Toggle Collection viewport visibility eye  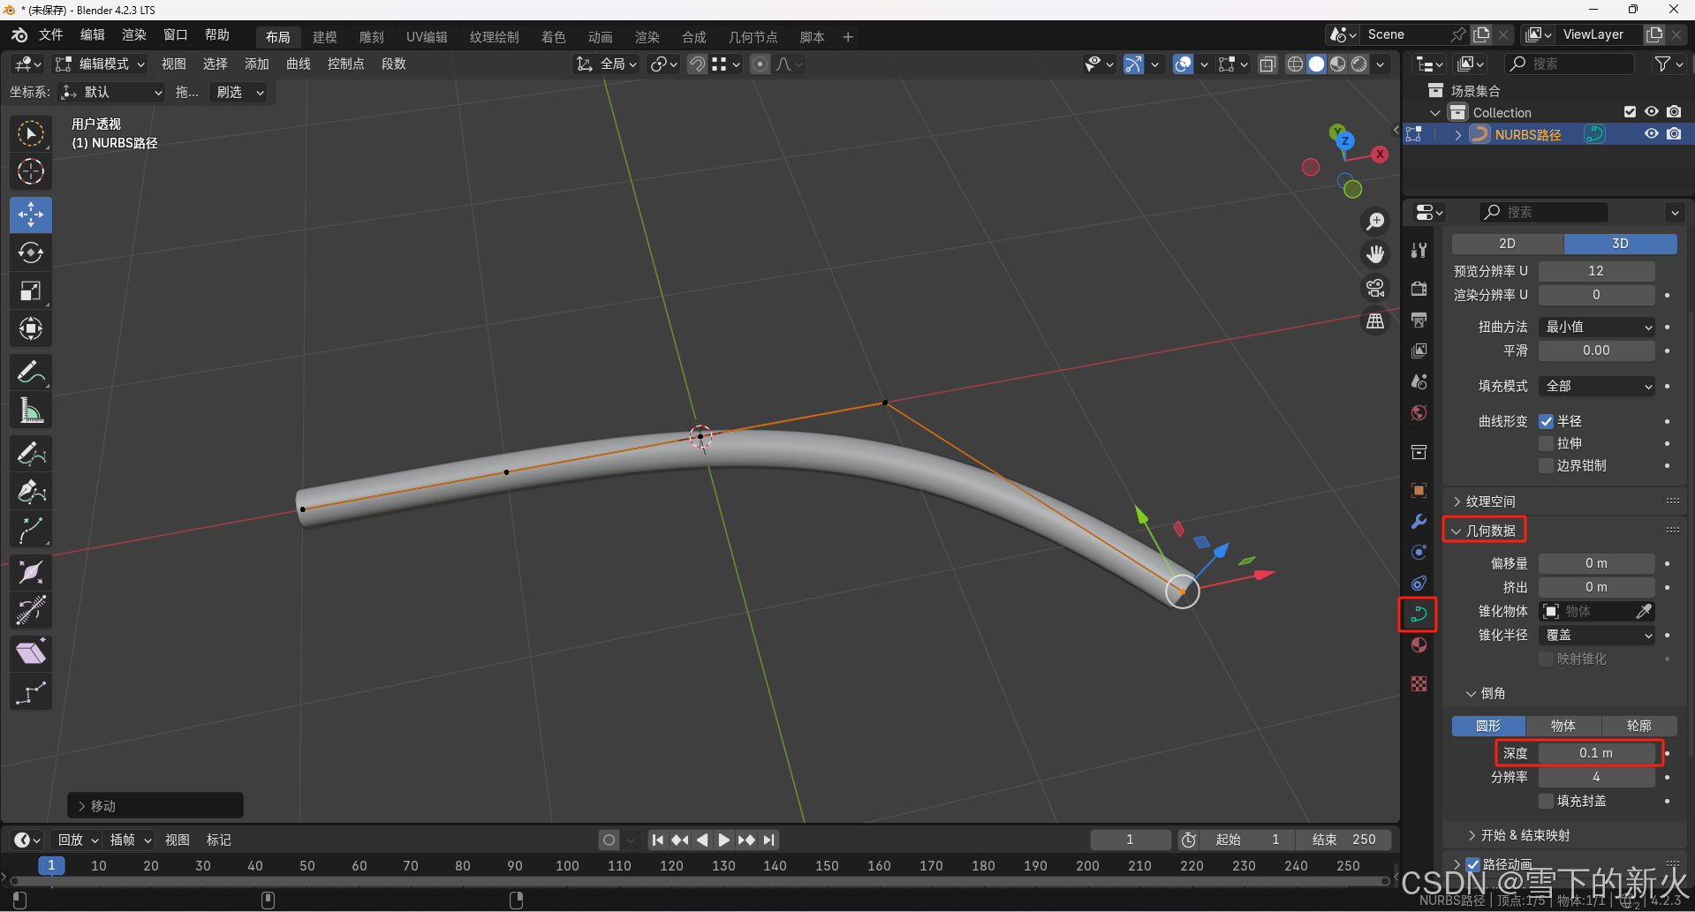click(1651, 112)
